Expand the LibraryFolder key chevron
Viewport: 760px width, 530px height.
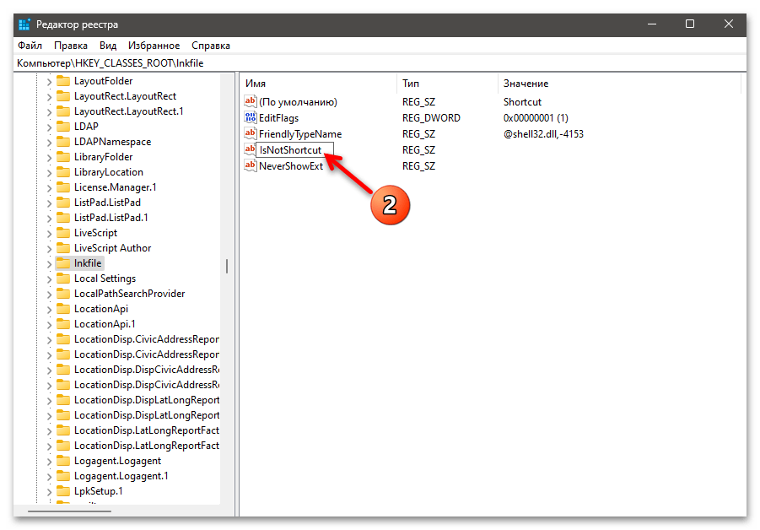48,157
